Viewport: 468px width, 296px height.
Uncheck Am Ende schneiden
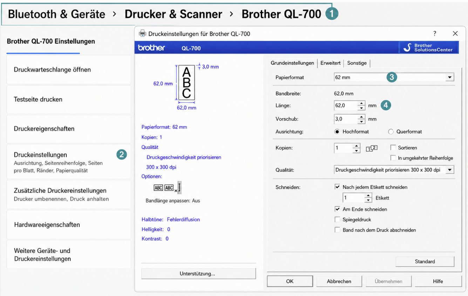point(337,209)
